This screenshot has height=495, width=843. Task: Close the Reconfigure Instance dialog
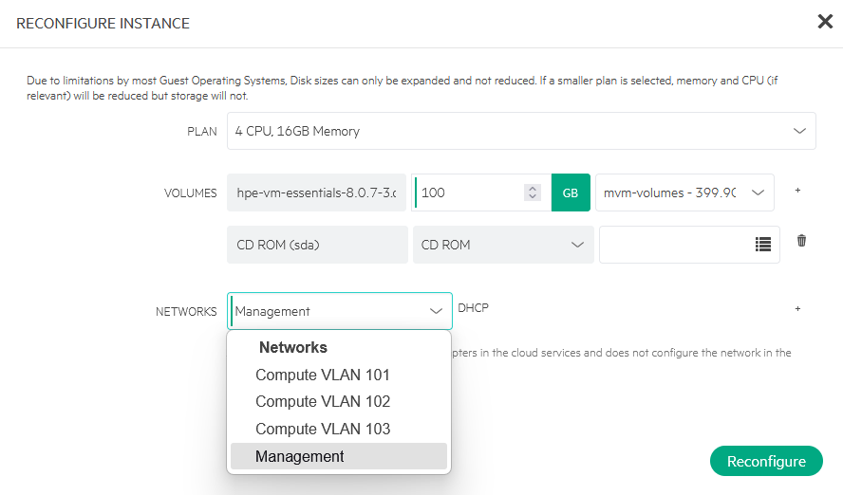click(x=825, y=22)
